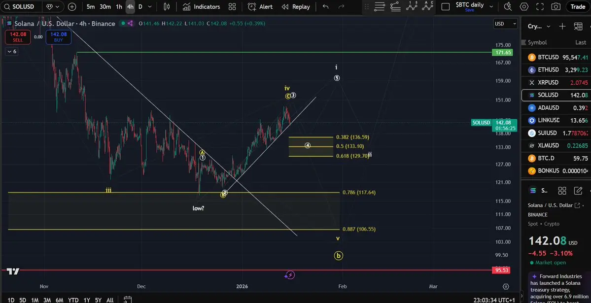591x303 pixels.
Task: Take a chart snapshot with the camera icon
Action: (556, 7)
